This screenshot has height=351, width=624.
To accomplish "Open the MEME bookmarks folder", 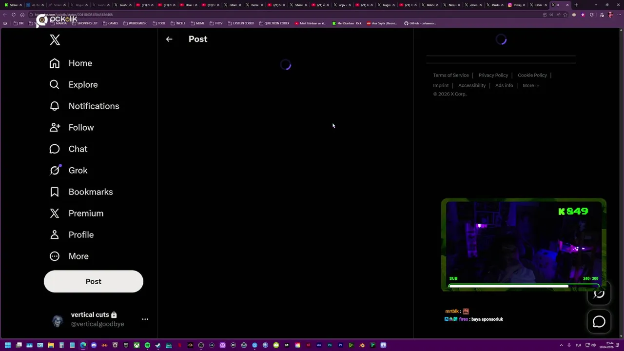I will click(197, 23).
